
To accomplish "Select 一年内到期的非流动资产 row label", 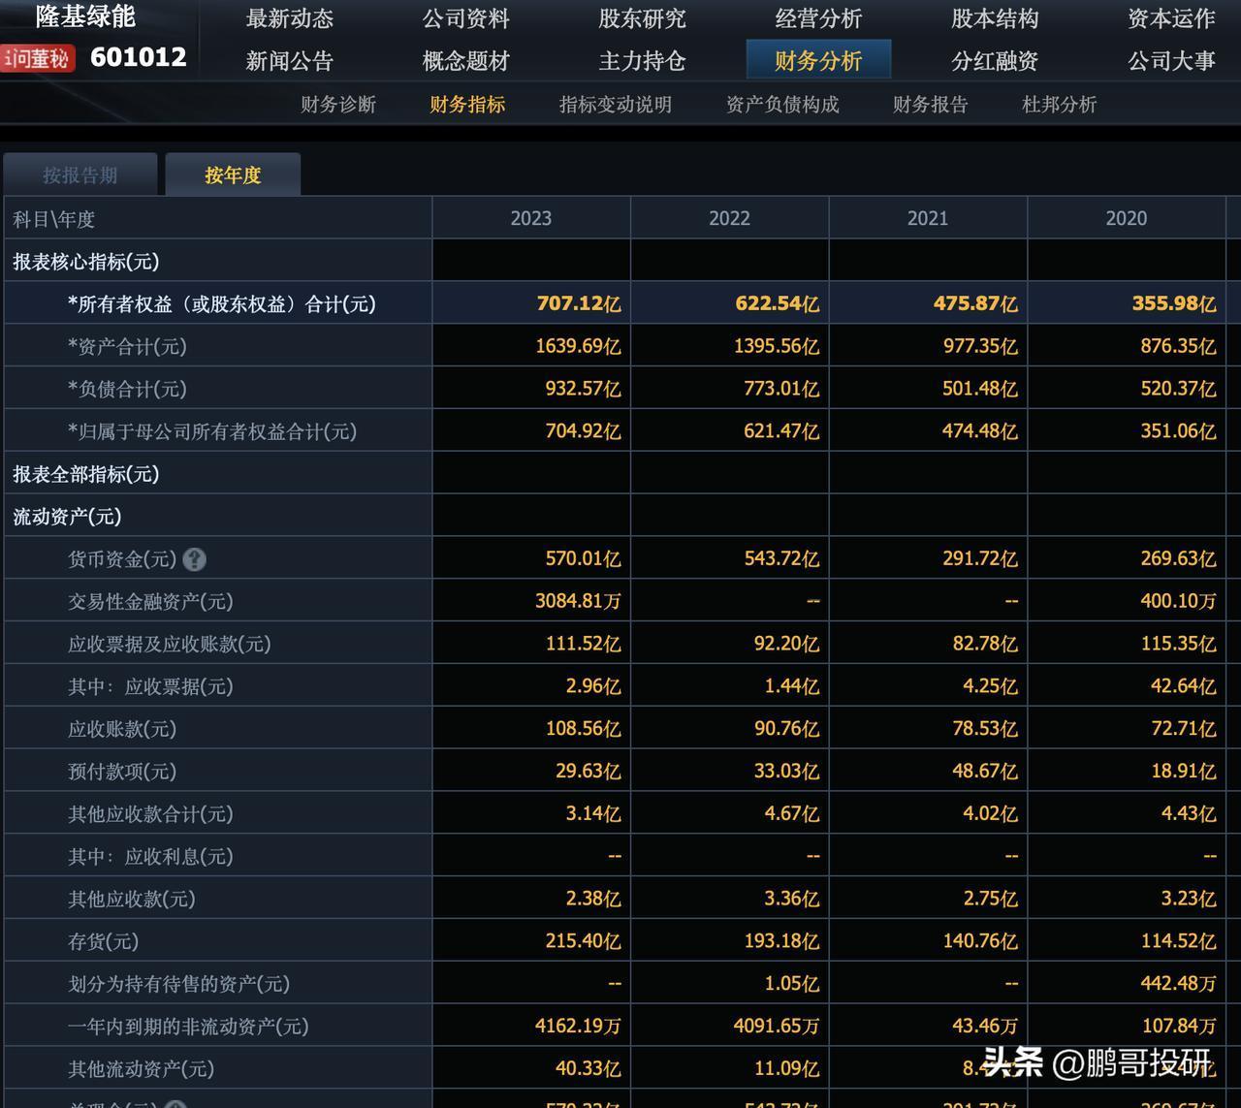I will [188, 1027].
